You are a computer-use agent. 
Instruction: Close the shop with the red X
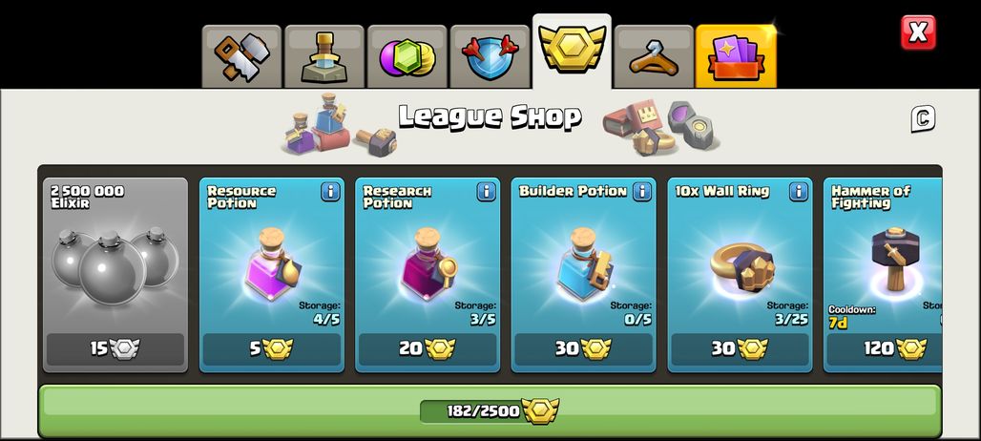coord(918,32)
